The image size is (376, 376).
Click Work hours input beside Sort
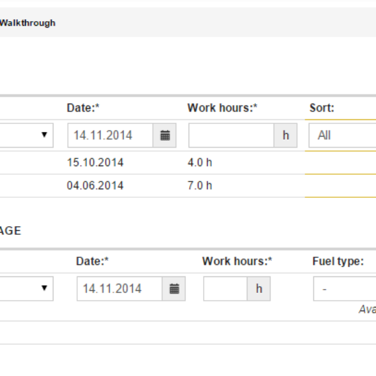point(232,135)
